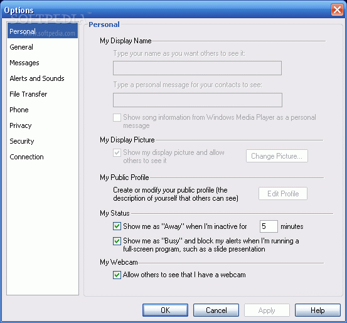Click the personal message input field
Viewport: 347px width, 323px height.
(x=198, y=100)
